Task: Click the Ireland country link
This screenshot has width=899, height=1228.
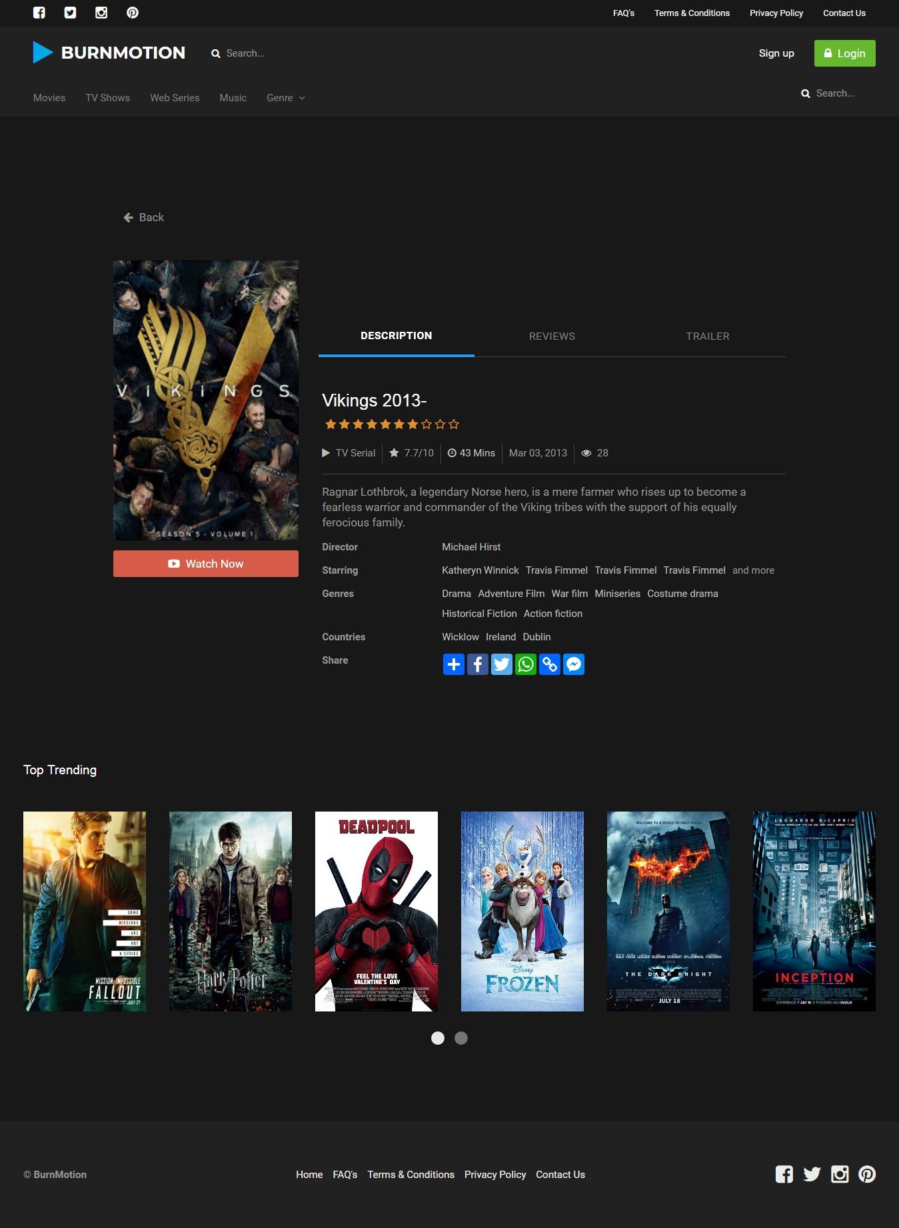Action: coord(500,637)
